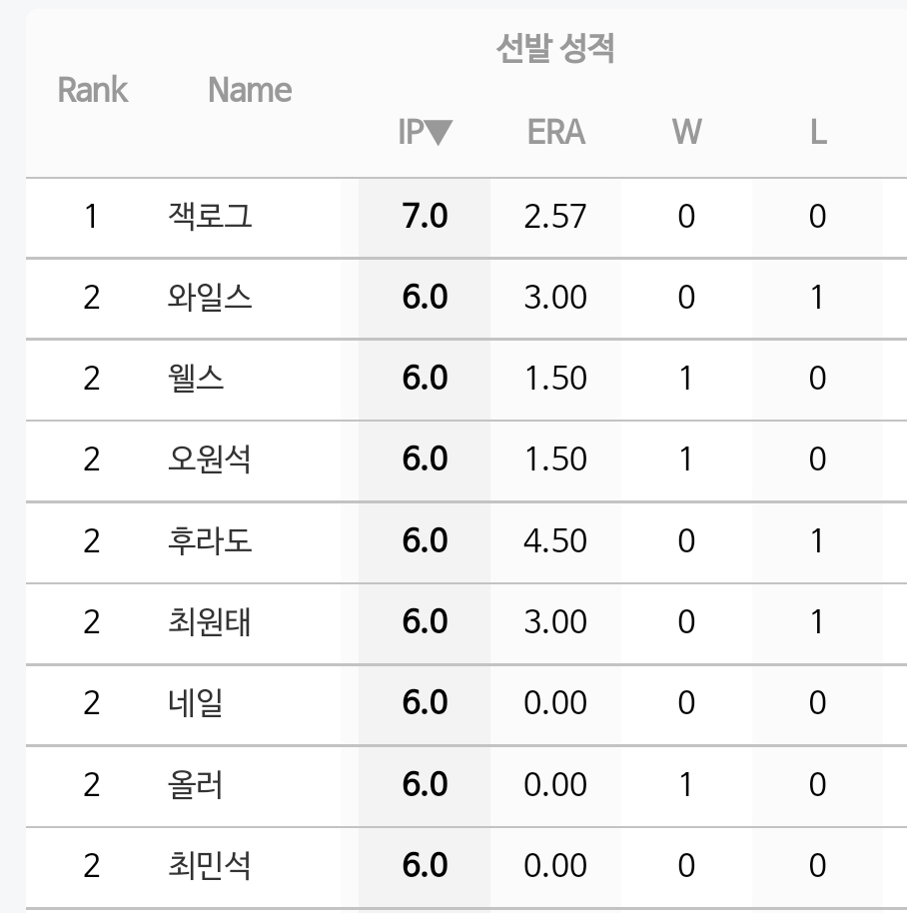Viewport: 907px width, 913px height.
Task: Click 후라도's 4.50 ERA cell
Action: pyautogui.click(x=555, y=540)
